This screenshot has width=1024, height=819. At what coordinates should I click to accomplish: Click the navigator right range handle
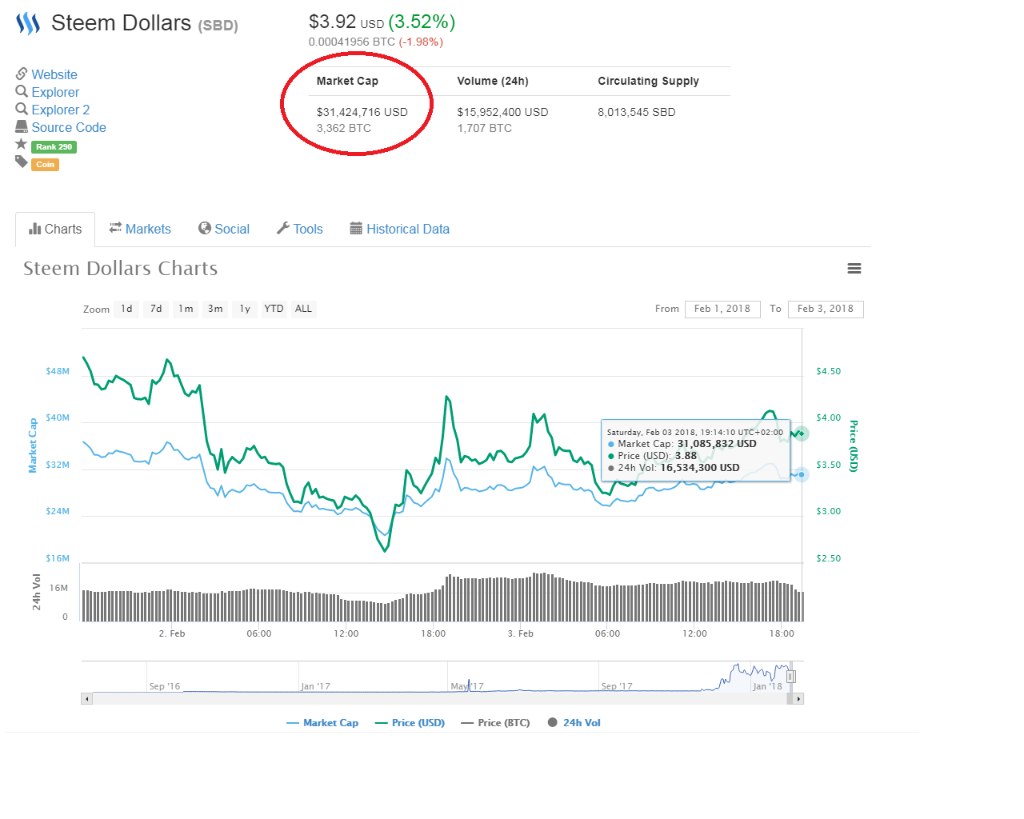coord(790,677)
